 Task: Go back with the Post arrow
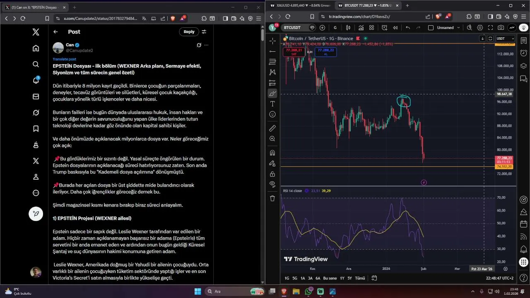click(x=55, y=31)
